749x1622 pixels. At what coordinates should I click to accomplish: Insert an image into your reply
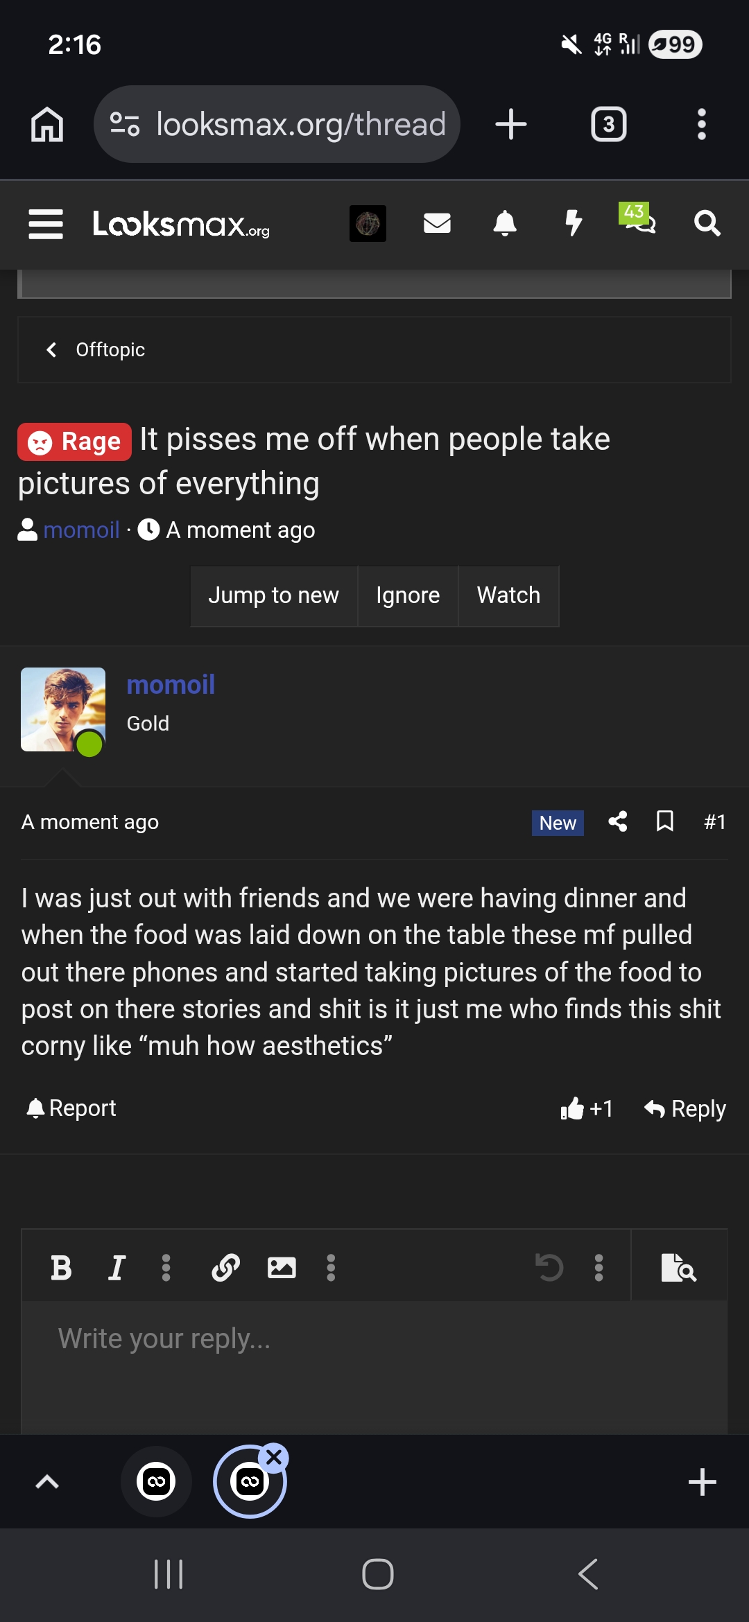(281, 1267)
